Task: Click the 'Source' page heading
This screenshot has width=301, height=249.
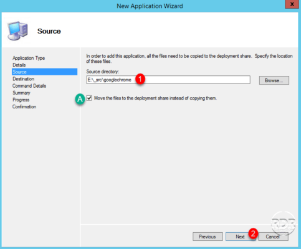Action: point(49,31)
